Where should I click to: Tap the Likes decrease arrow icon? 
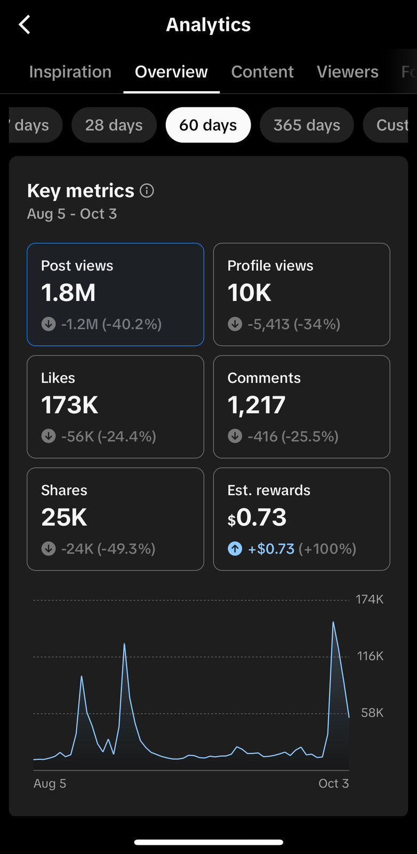tap(49, 436)
